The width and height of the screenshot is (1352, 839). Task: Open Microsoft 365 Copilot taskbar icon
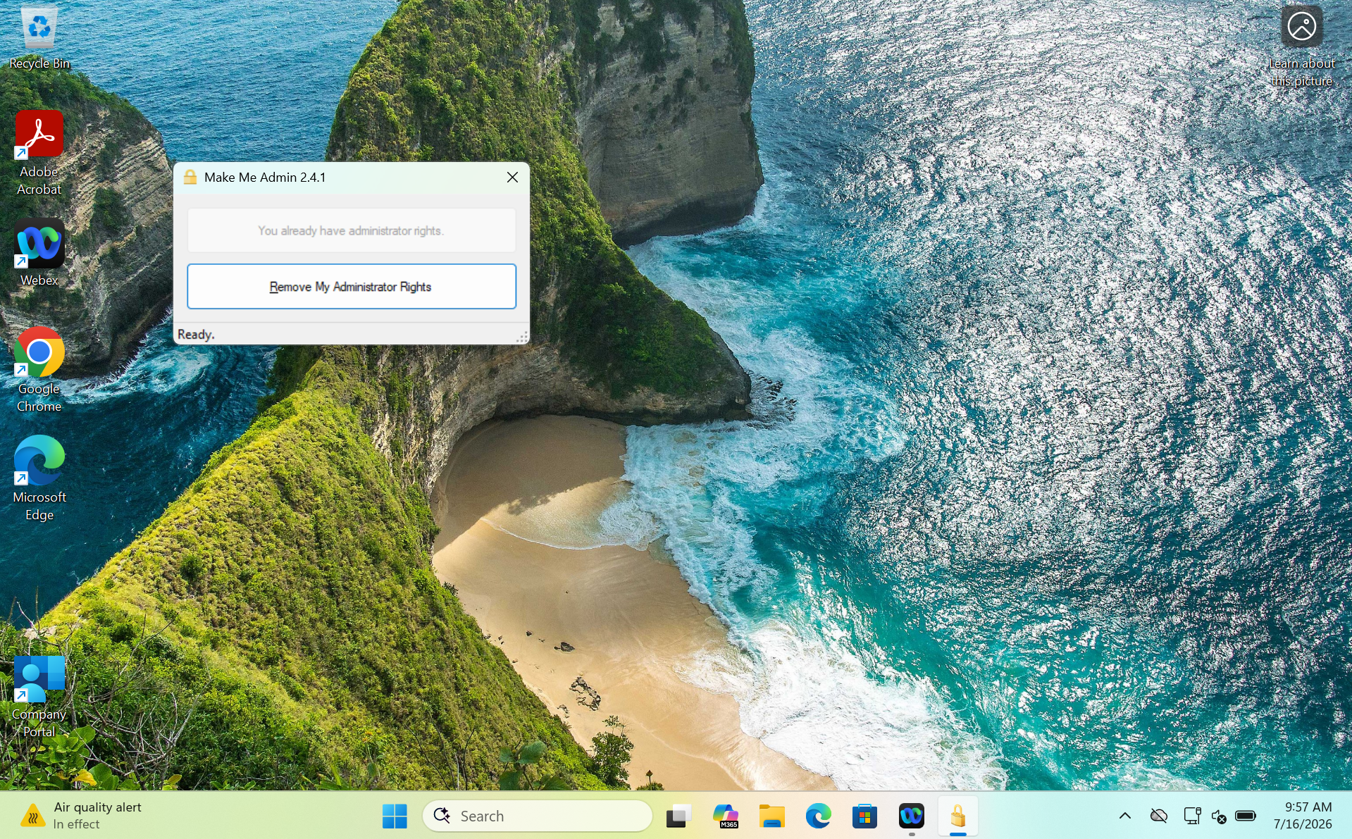725,816
